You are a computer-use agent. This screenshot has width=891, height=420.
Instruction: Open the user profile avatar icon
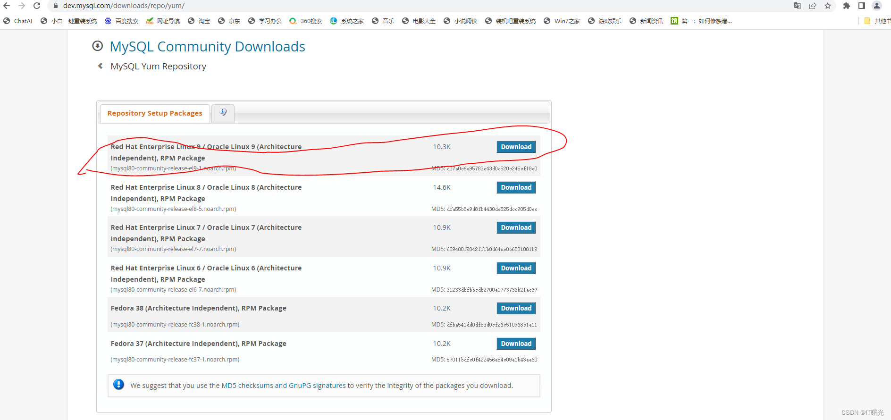877,6
